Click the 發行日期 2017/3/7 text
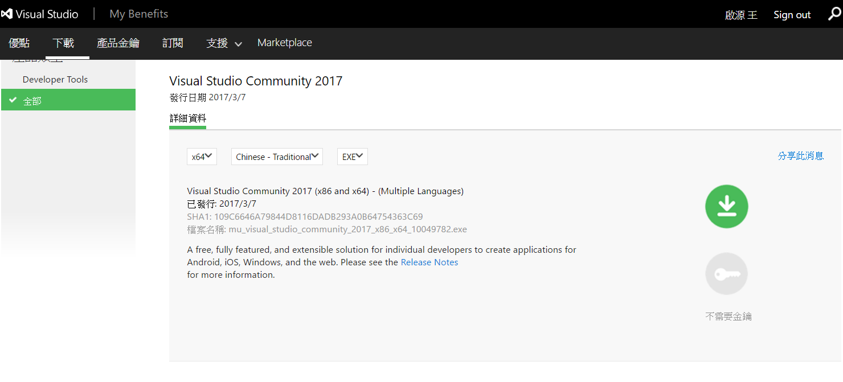This screenshot has height=382, width=843. 208,97
